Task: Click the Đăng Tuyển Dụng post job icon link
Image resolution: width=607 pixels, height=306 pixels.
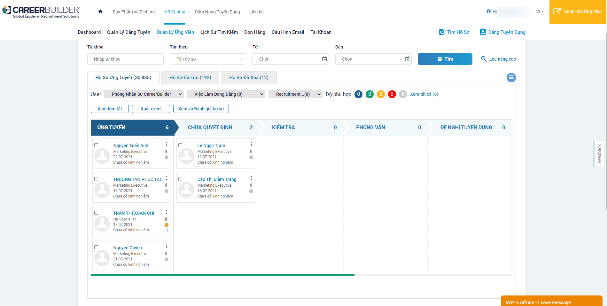Action: tap(502, 32)
